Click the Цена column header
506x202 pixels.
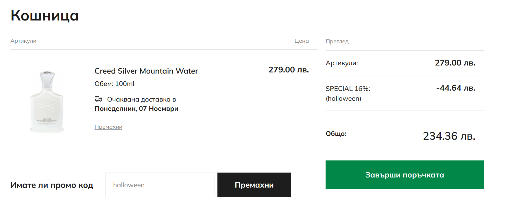pos(301,41)
